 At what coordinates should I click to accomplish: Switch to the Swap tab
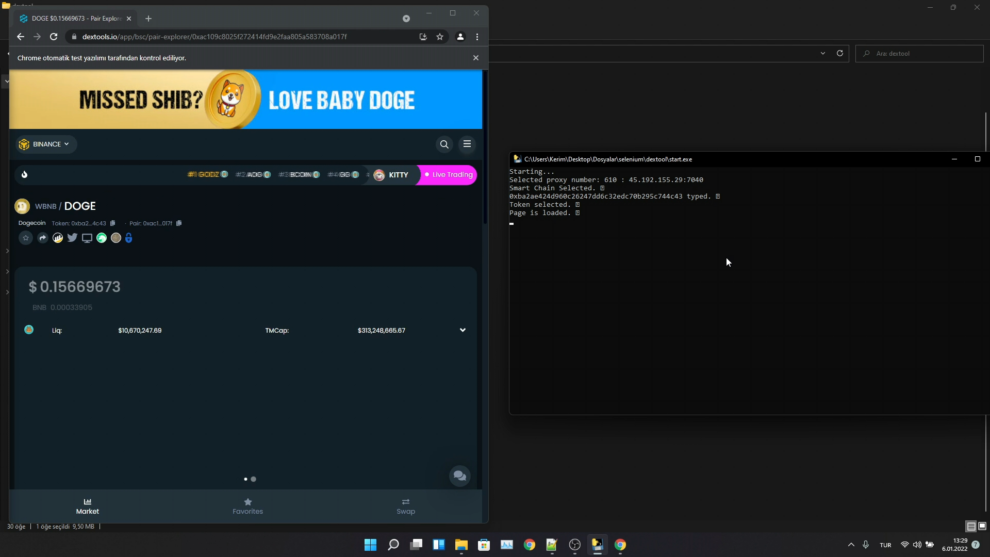tap(406, 506)
